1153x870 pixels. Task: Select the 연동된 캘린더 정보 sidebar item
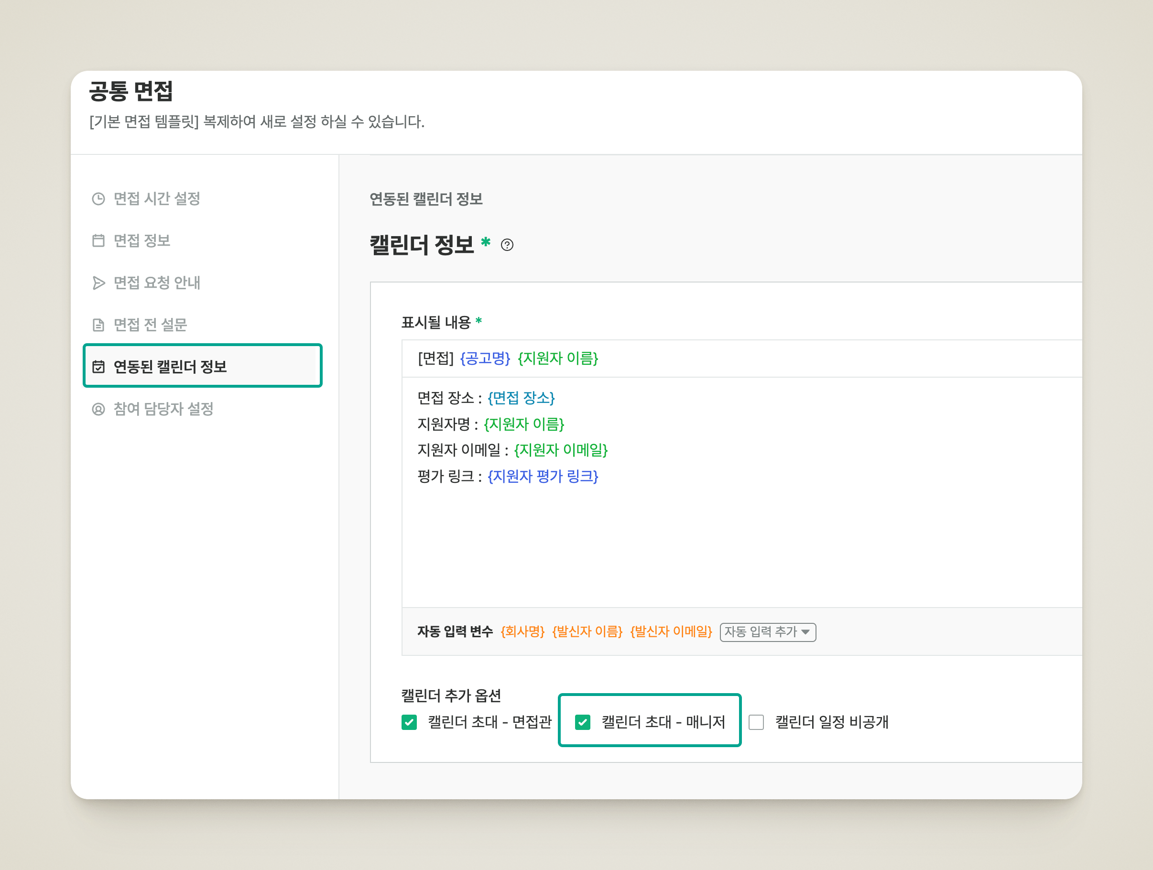(x=203, y=366)
